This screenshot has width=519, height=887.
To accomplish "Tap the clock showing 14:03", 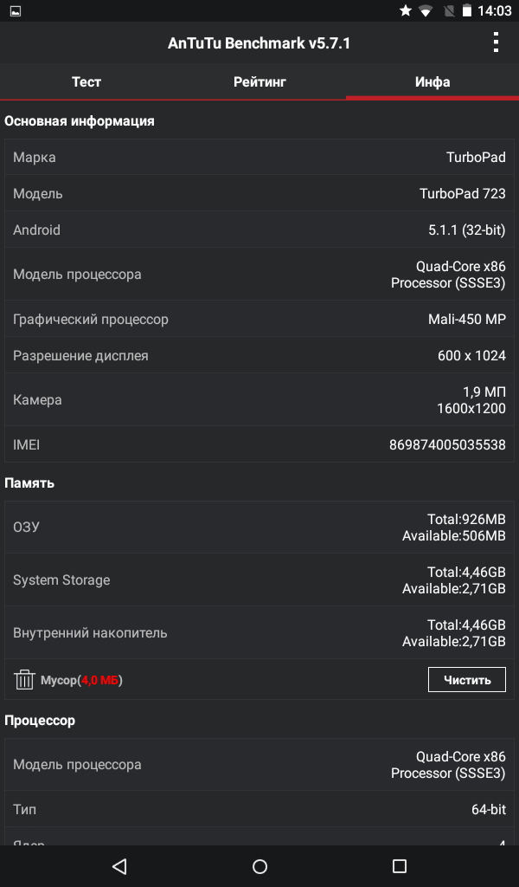I will click(495, 11).
